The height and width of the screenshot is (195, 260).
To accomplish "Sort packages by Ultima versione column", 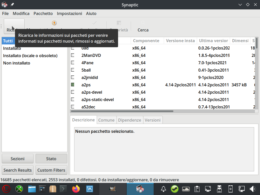I will tap(213, 41).
